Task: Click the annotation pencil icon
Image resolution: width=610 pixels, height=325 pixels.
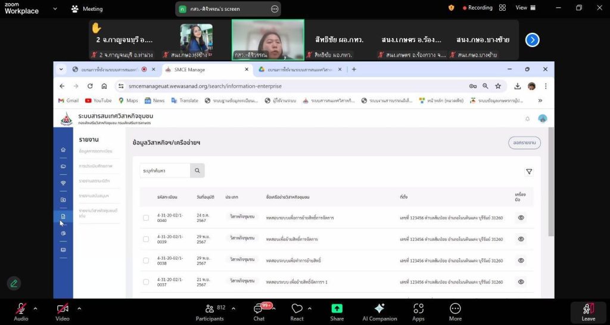Action: click(14, 283)
